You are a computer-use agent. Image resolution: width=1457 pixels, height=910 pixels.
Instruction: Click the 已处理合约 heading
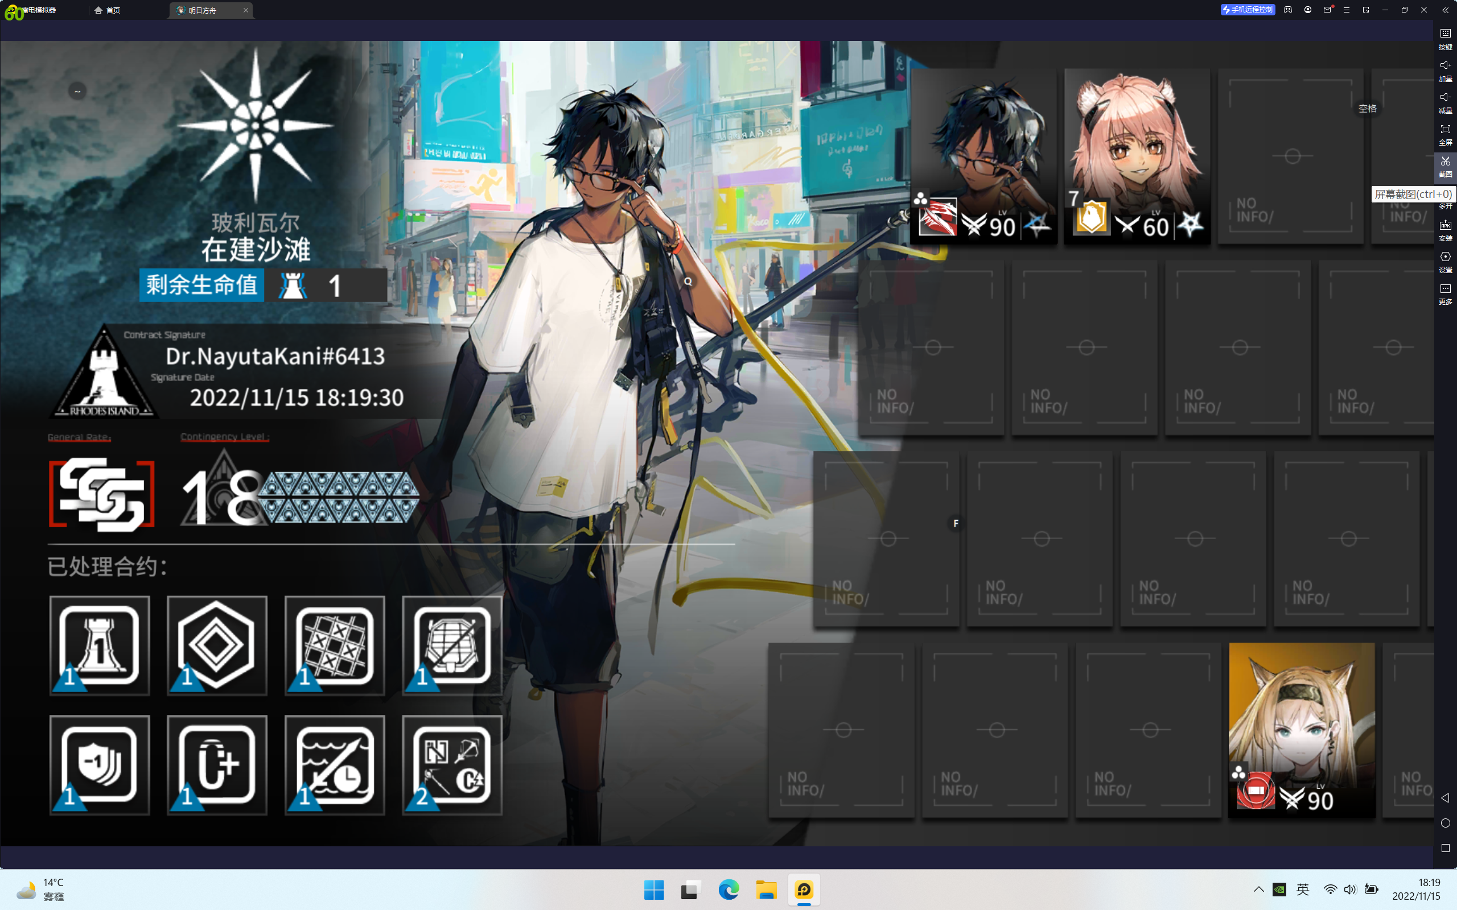point(107,566)
